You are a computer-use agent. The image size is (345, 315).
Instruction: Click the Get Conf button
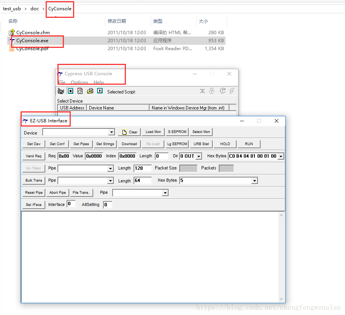pyautogui.click(x=57, y=144)
